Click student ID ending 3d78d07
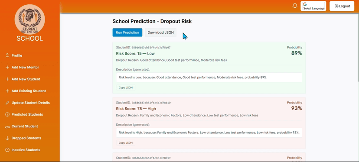The height and width of the screenshot is (162, 359). coord(151,48)
